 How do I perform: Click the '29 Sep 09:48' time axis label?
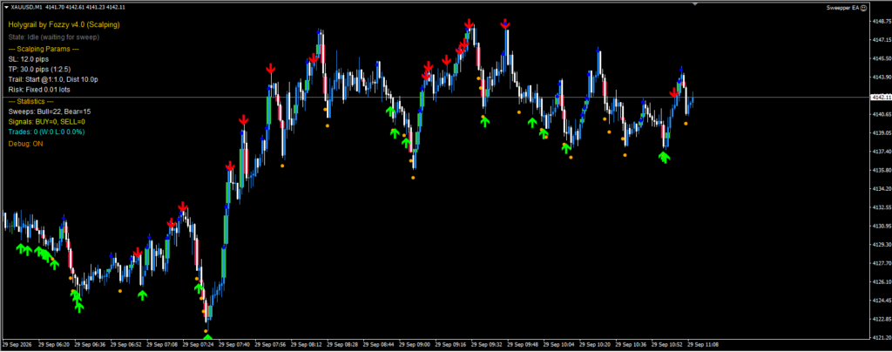click(524, 345)
